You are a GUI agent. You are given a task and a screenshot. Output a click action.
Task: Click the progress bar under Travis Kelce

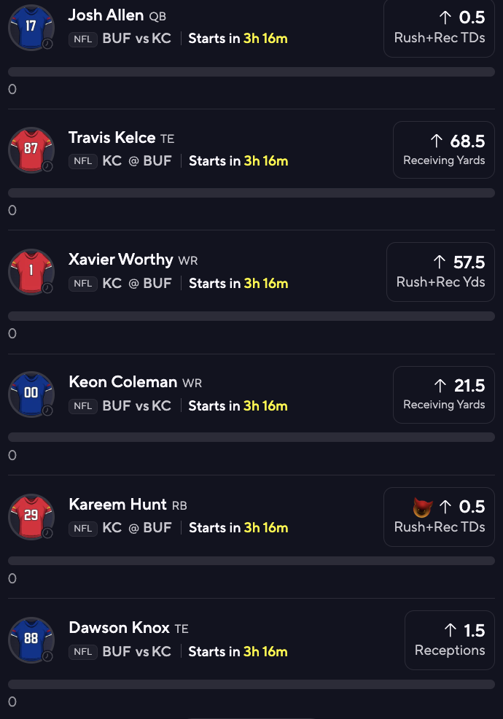tap(251, 193)
